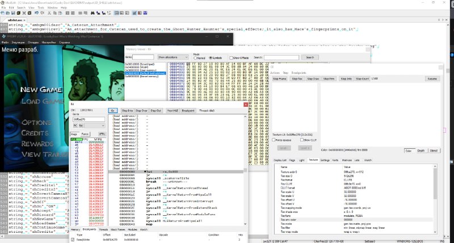Enable the Show Offsets checkbox
The height and width of the screenshot is (243, 454).
point(231,58)
